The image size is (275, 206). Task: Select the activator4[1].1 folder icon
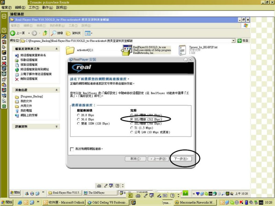70,50
